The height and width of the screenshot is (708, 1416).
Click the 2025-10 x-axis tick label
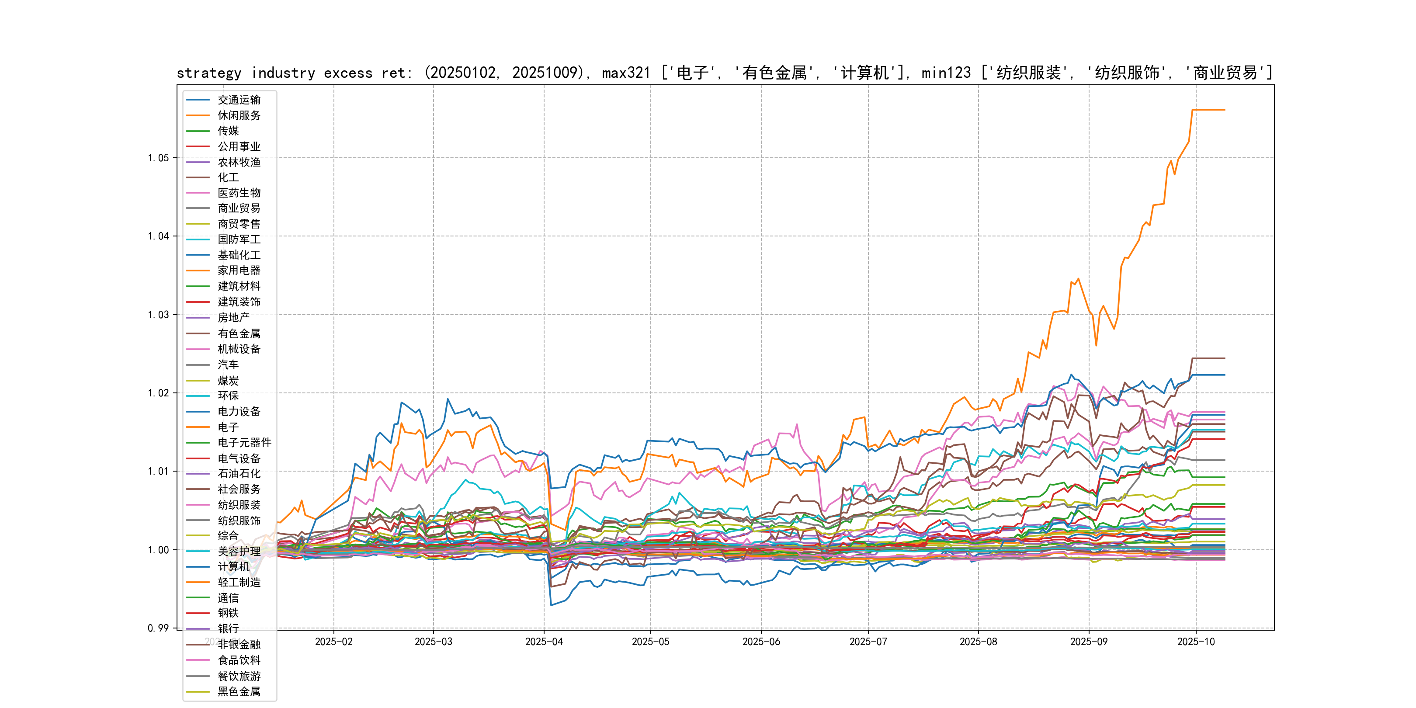(1196, 642)
